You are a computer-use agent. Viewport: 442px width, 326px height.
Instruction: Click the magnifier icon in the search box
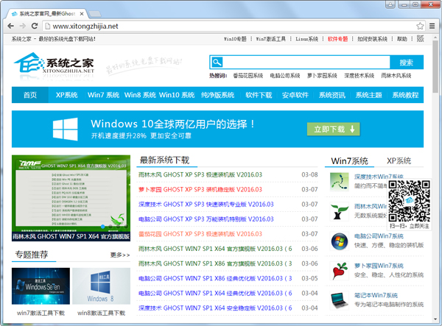click(217, 63)
